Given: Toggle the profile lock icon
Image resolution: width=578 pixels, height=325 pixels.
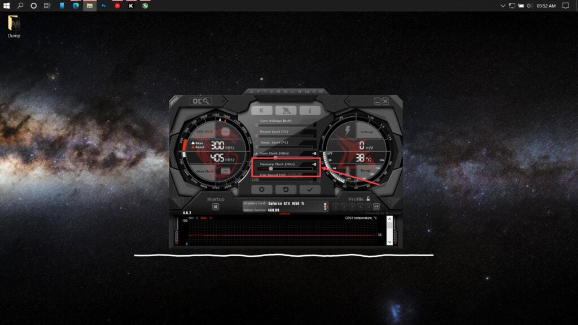Looking at the screenshot, I should click(368, 199).
